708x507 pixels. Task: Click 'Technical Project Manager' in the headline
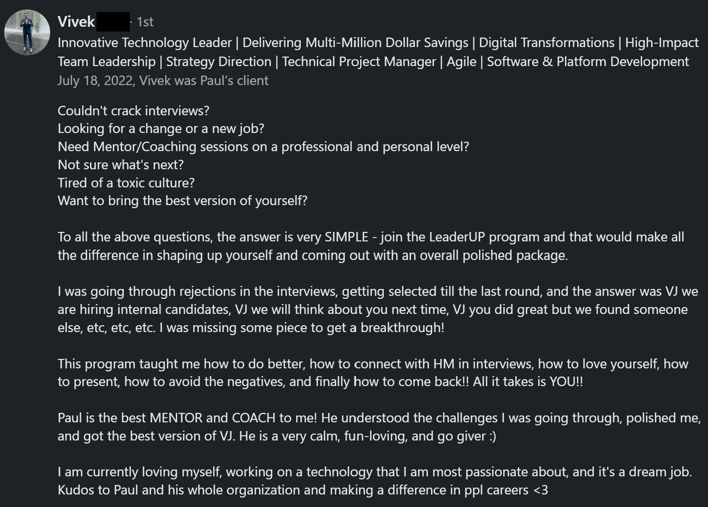tap(359, 61)
